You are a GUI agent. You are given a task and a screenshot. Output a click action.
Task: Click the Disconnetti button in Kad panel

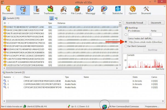(x=156, y=23)
